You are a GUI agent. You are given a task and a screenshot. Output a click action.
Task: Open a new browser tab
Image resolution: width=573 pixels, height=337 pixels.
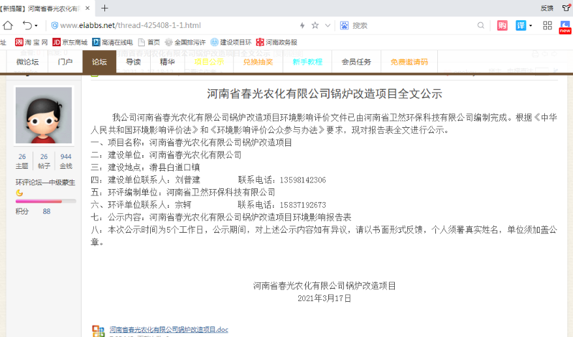coord(104,8)
